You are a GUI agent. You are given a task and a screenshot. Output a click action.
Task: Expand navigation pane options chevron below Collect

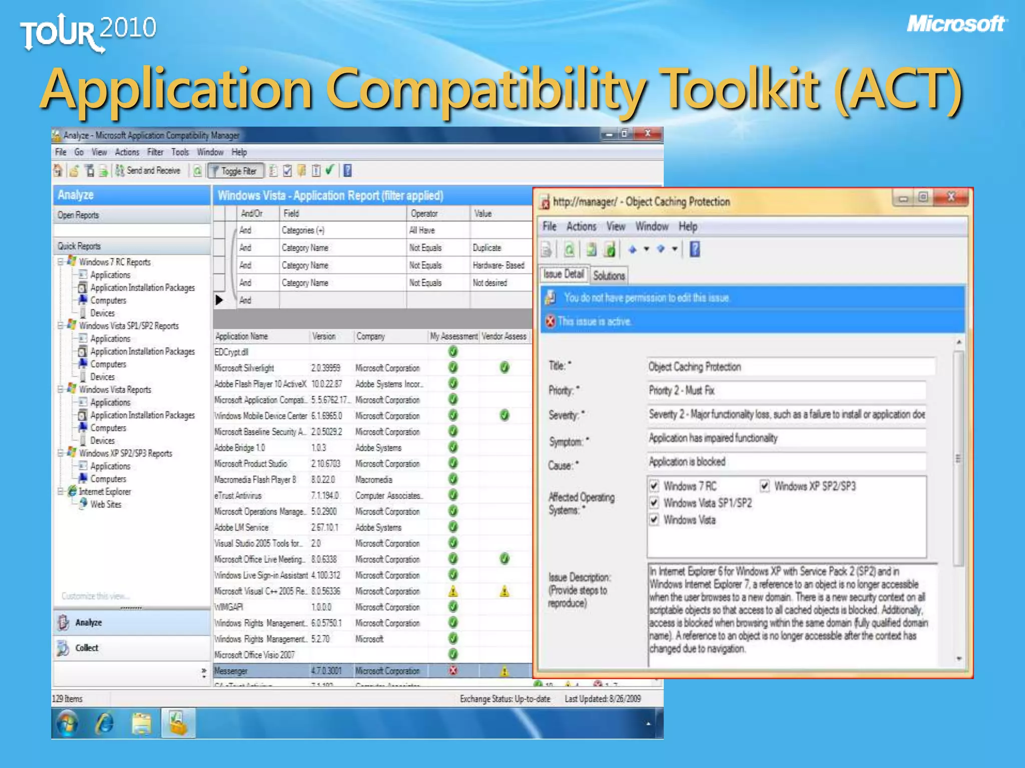pos(204,673)
